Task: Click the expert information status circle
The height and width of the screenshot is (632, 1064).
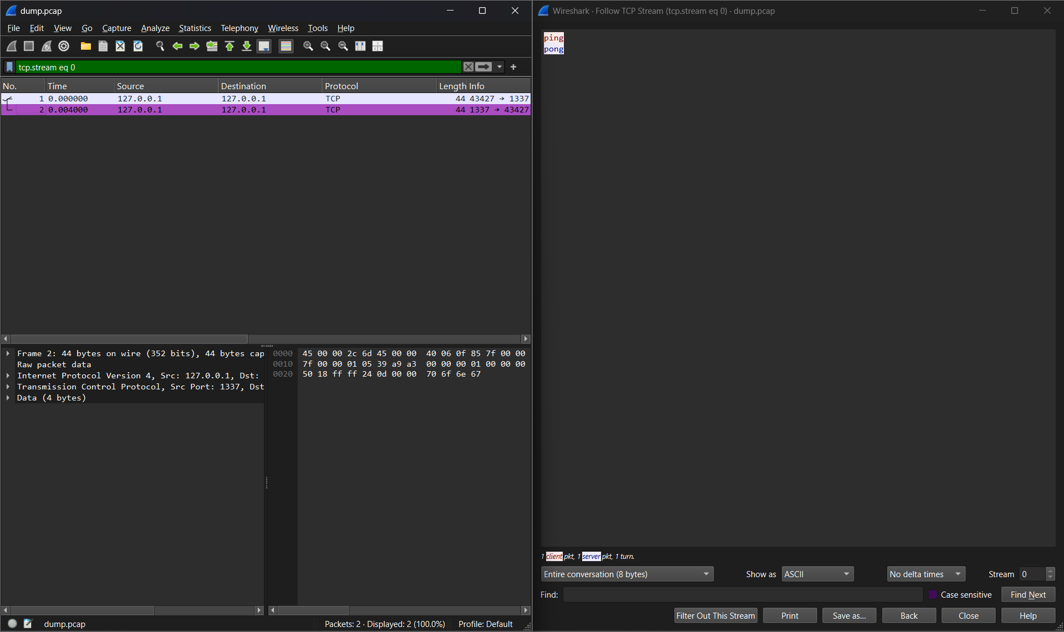Action: (12, 624)
